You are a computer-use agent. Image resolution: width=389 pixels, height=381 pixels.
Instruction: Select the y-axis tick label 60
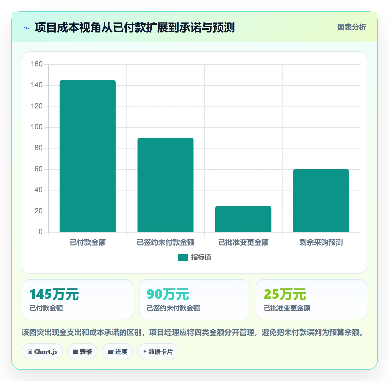pos(39,169)
